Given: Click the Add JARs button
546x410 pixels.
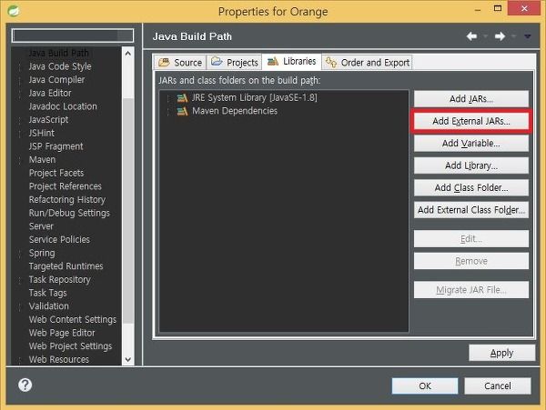Looking at the screenshot, I should click(x=471, y=99).
